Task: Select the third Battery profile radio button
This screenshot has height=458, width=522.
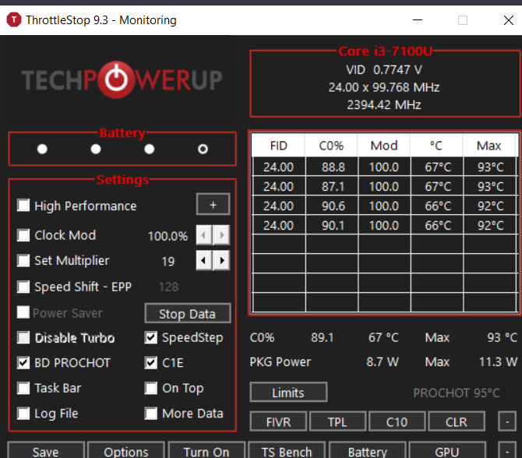Action: coord(150,149)
